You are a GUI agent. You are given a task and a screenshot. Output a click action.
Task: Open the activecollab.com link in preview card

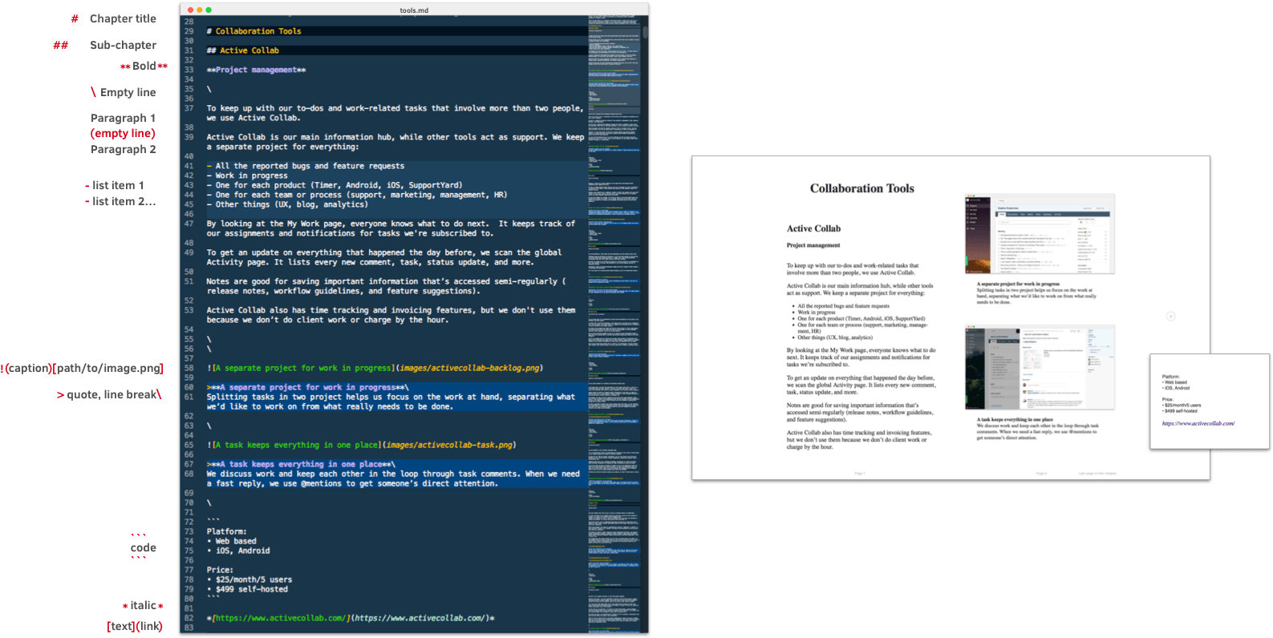click(1198, 423)
